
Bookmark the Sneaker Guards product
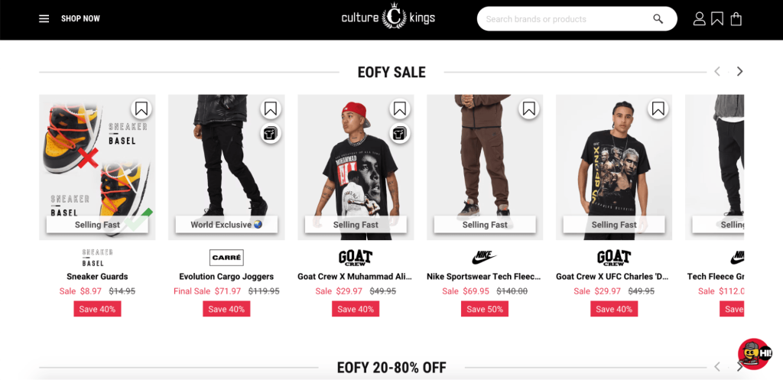tap(141, 109)
